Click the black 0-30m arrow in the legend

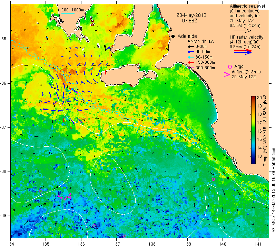[x=190, y=46]
